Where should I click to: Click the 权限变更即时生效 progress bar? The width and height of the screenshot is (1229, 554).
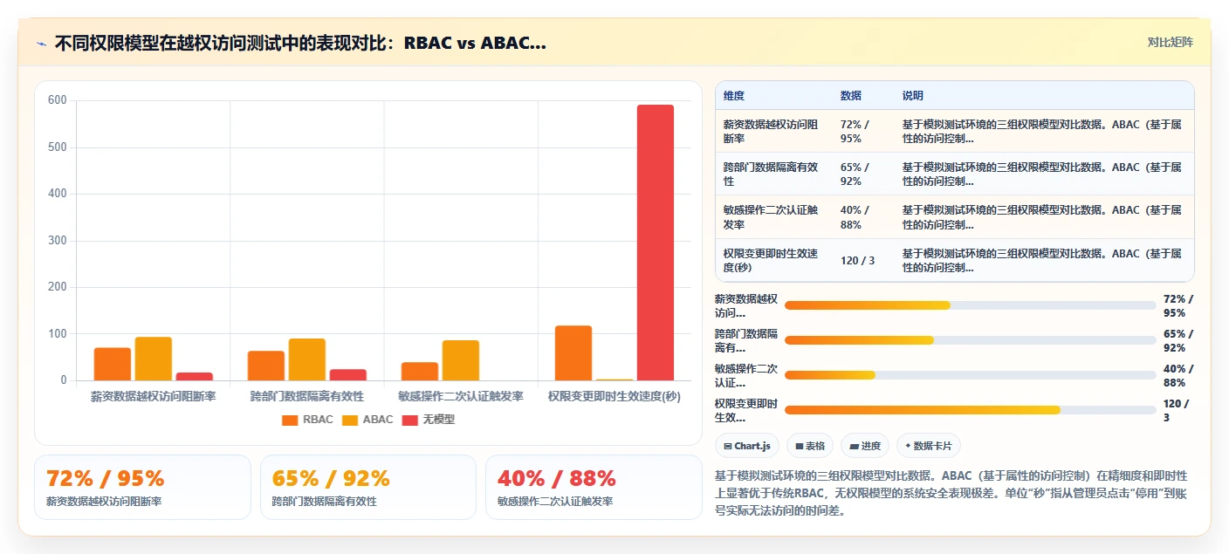coord(970,410)
